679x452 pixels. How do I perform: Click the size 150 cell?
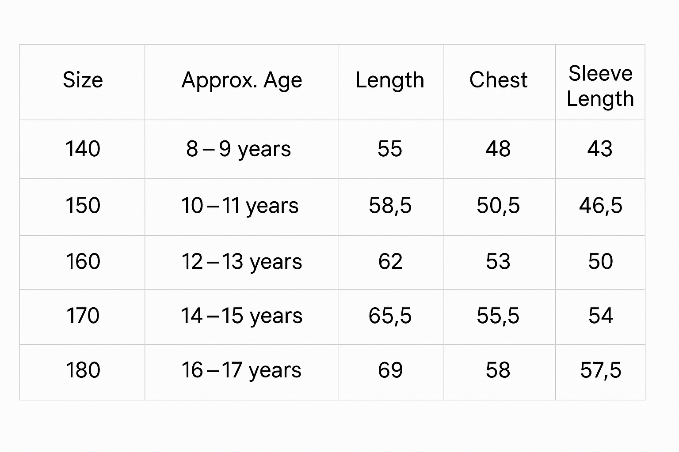coord(83,206)
